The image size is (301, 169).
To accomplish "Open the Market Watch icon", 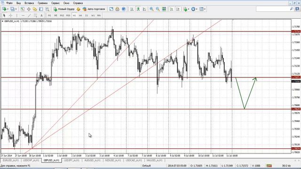I will (x=23, y=9).
